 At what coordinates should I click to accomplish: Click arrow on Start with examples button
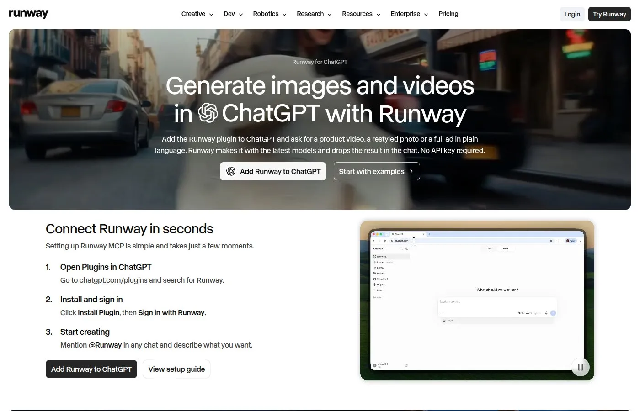[x=411, y=171]
